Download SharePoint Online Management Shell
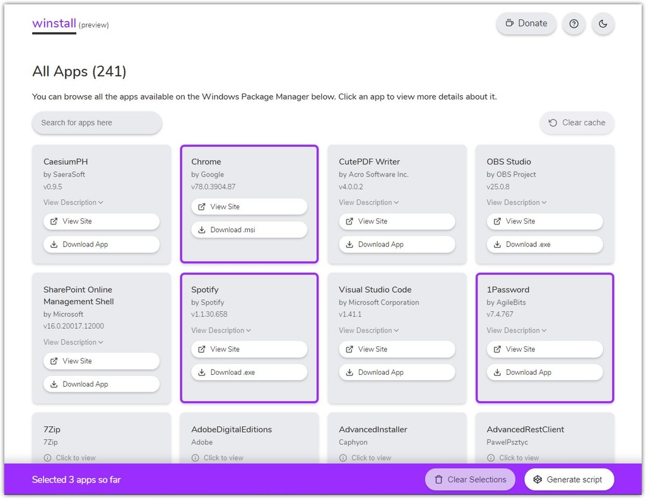 (101, 384)
